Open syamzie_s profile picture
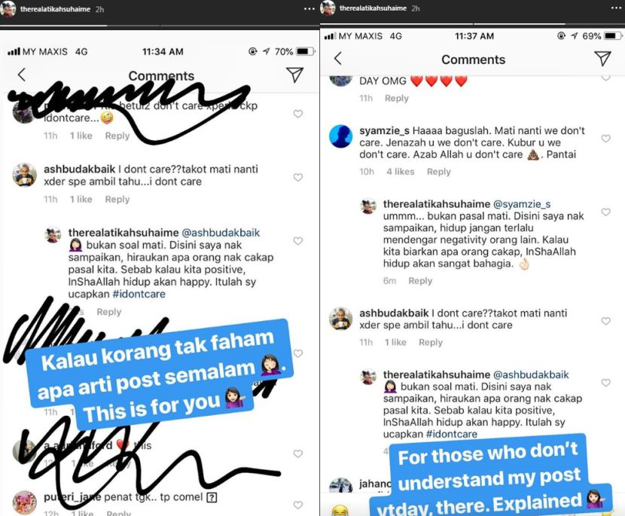Image resolution: width=625 pixels, height=516 pixels. pyautogui.click(x=341, y=136)
